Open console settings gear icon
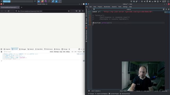The width and height of the screenshot is (170, 95). tap(84, 52)
